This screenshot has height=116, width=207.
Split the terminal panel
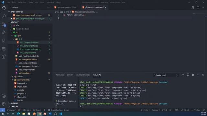point(188,75)
